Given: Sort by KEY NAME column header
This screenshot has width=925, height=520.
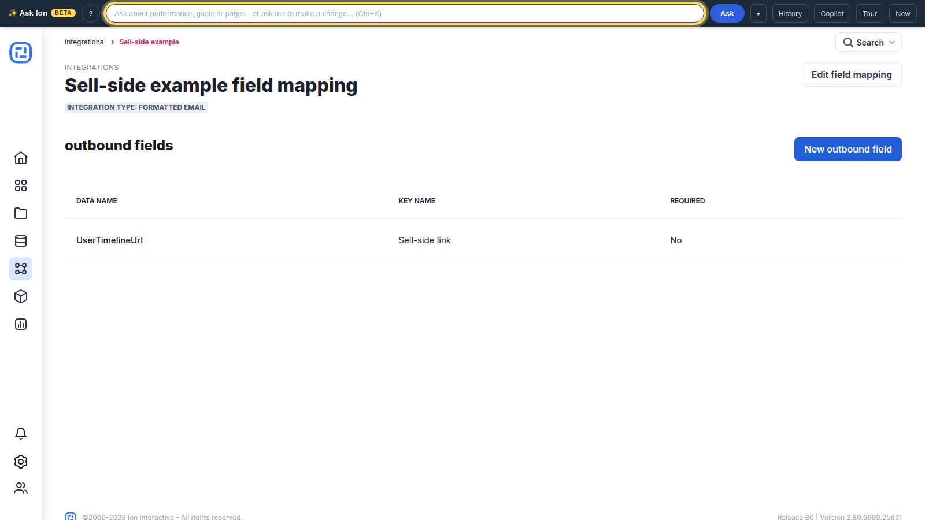Looking at the screenshot, I should (x=417, y=201).
